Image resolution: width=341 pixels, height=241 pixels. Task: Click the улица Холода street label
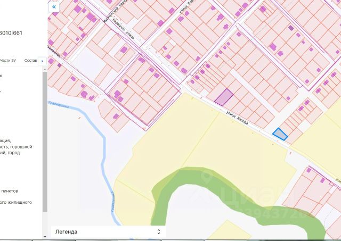point(237,118)
